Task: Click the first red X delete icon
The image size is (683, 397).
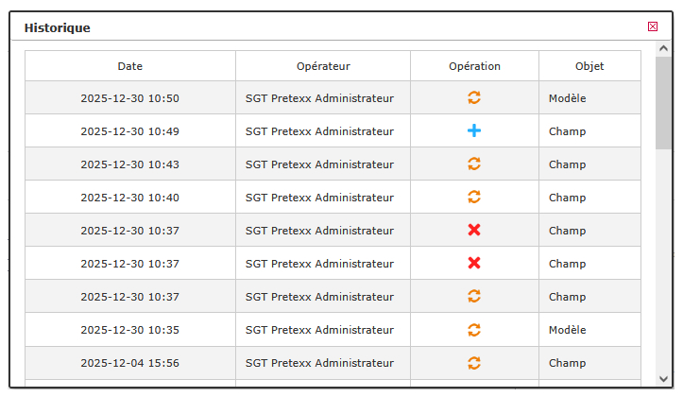Action: pos(474,230)
